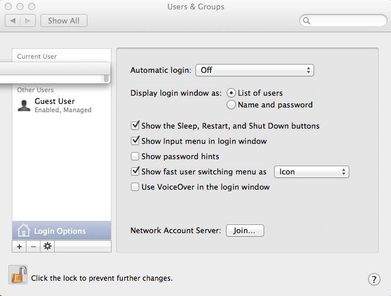Click into the search field
The height and width of the screenshot is (296, 391).
[343, 21]
